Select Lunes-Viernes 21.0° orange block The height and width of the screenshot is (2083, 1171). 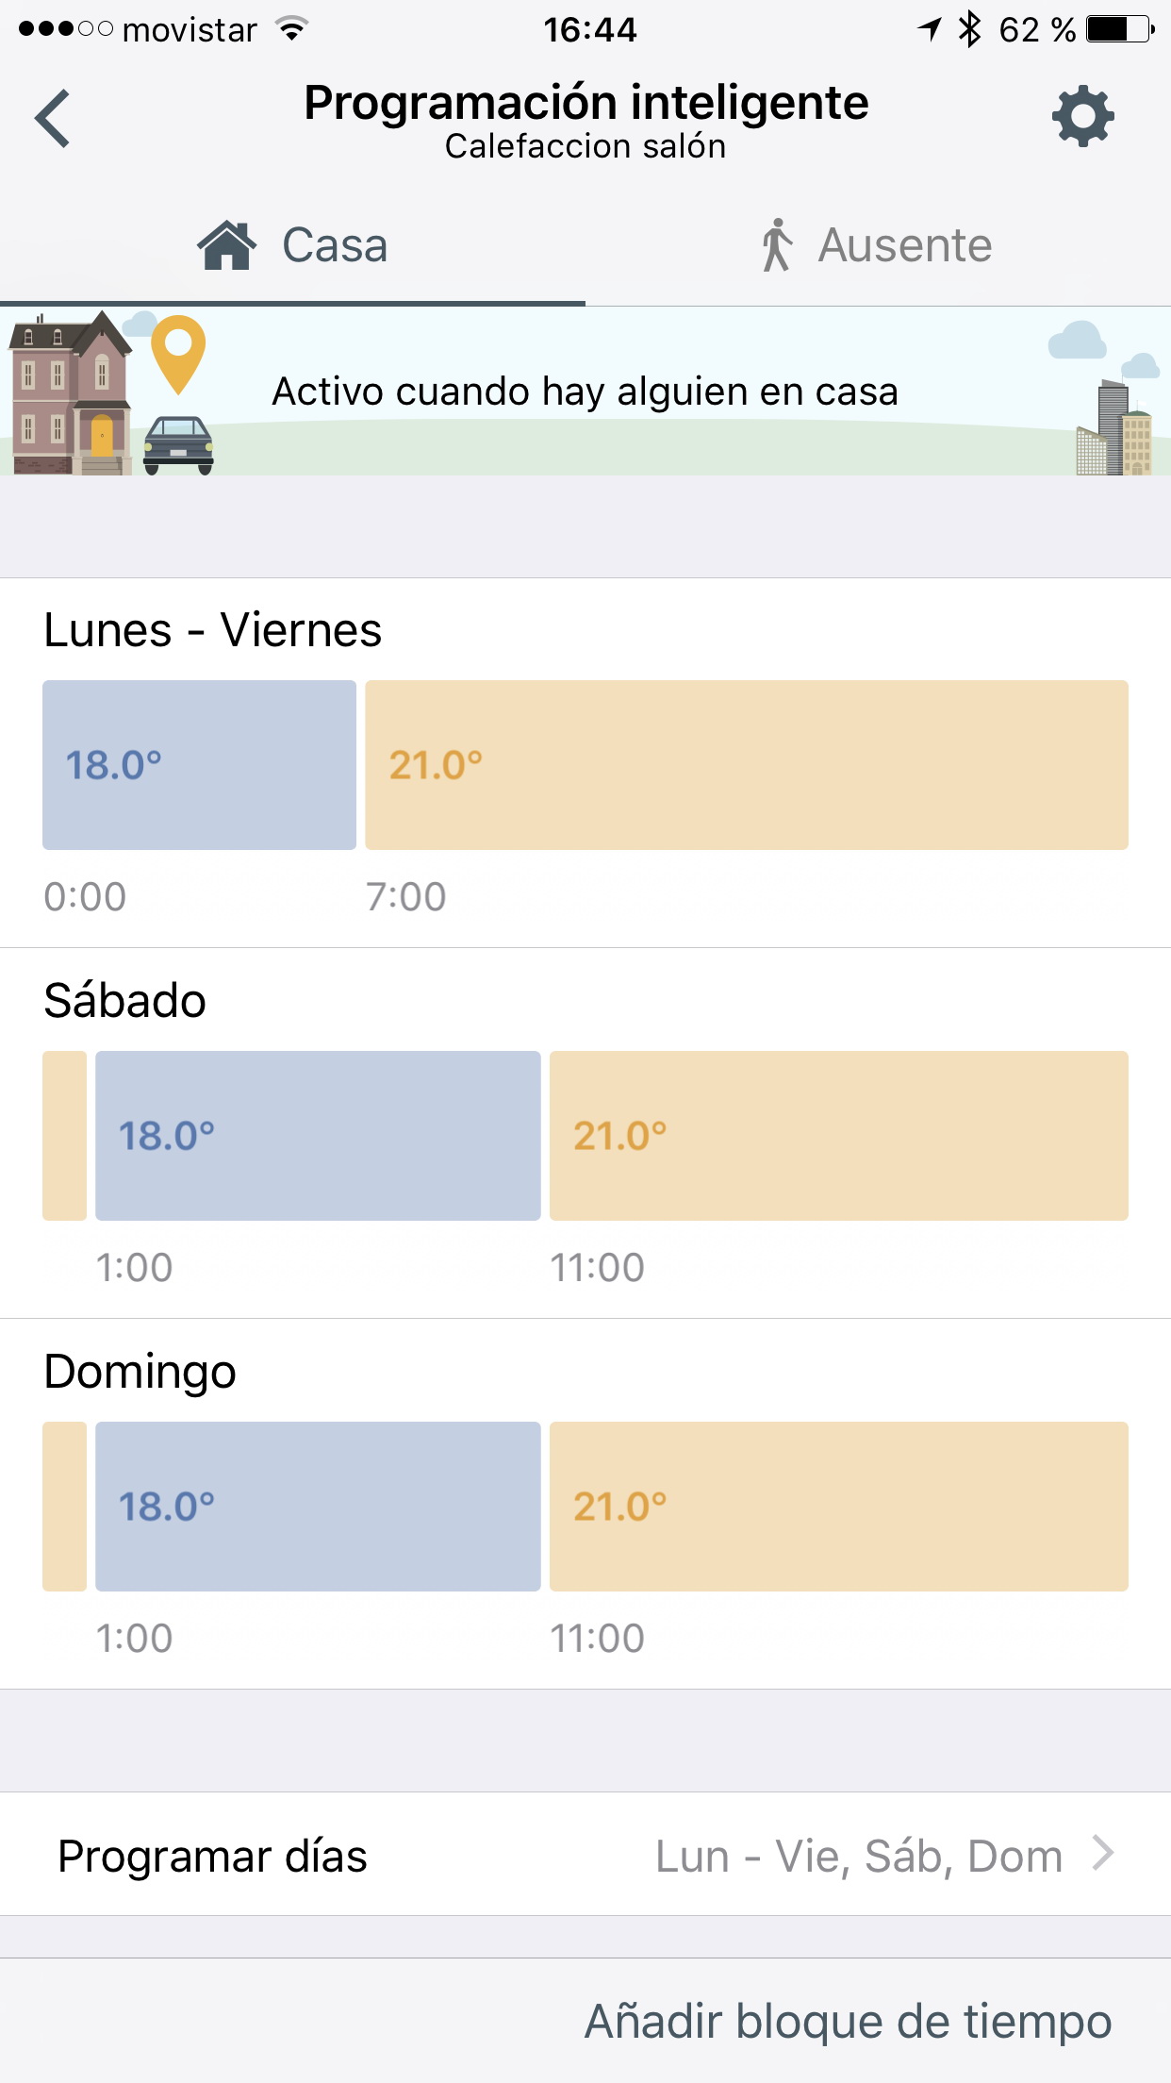pos(746,765)
